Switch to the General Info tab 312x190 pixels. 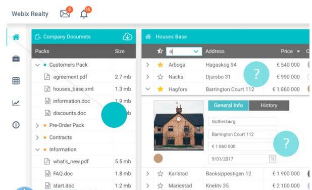[x=228, y=105]
